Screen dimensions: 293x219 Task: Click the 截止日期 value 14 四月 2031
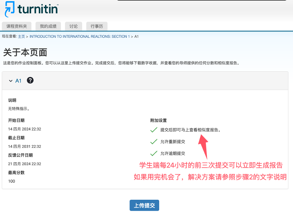[x=25, y=146]
